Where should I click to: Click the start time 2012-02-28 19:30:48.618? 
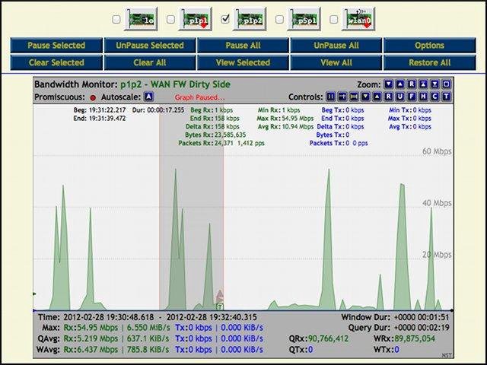point(108,318)
